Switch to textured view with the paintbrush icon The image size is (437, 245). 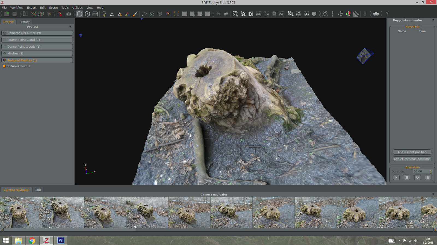coord(135,14)
